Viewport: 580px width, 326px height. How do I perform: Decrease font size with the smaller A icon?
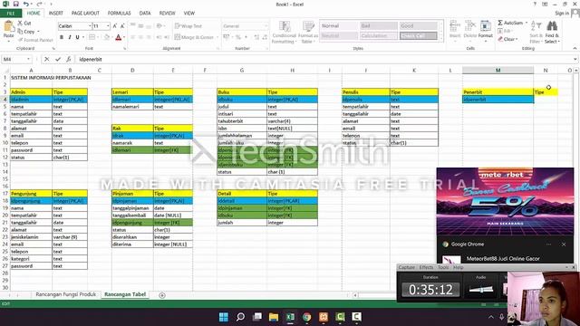(122, 26)
